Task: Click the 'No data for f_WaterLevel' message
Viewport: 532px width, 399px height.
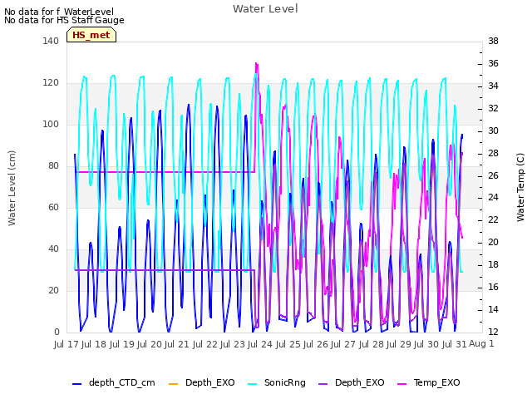Action: [59, 12]
